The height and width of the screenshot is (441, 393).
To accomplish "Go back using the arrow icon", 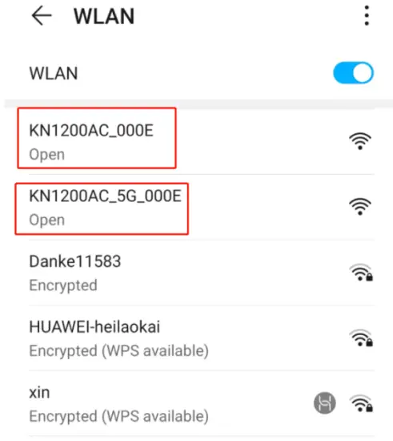I will [x=42, y=16].
